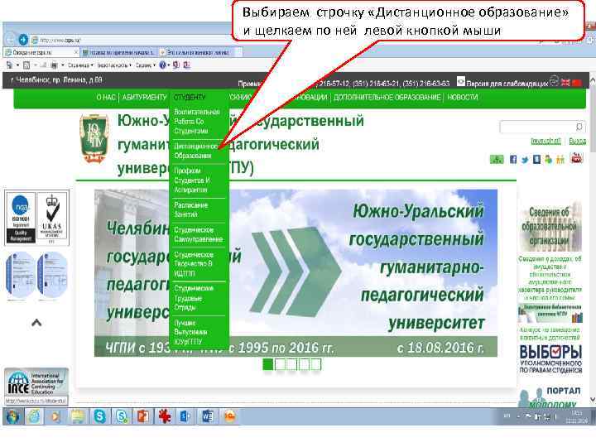The image size is (596, 447).
Task: Open the NQA ISO 9001 badge
Action: [21, 218]
